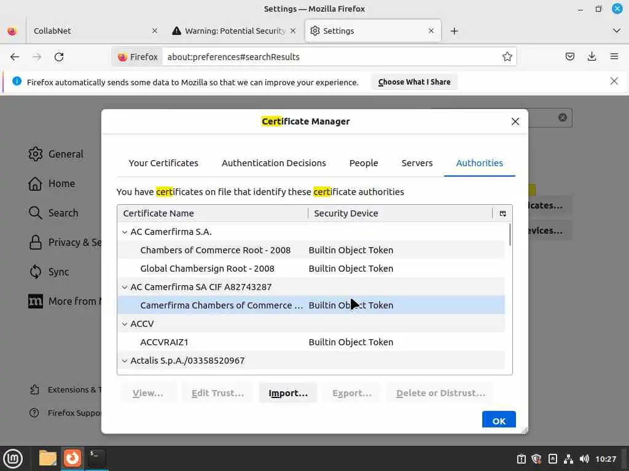Reload the current page
Viewport: 629px width, 471px height.
tap(59, 57)
